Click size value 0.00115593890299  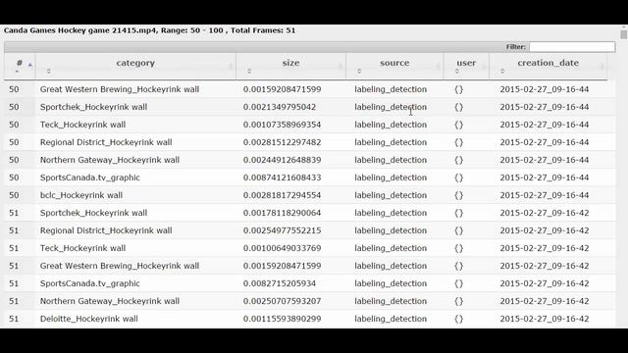(282, 319)
